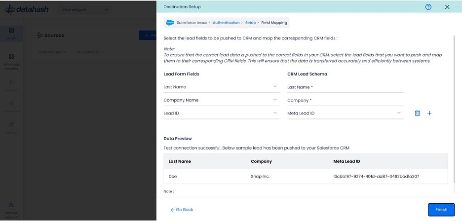
Task: Click the Meta Lead ID column header
Action: [x=346, y=161]
